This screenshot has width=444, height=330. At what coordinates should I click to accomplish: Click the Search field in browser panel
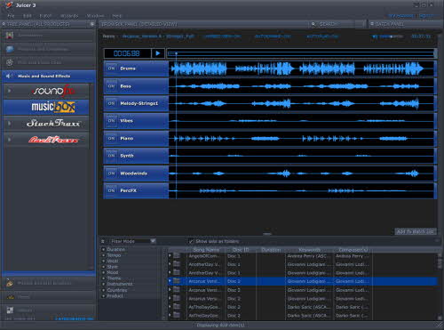pyautogui.click(x=337, y=24)
